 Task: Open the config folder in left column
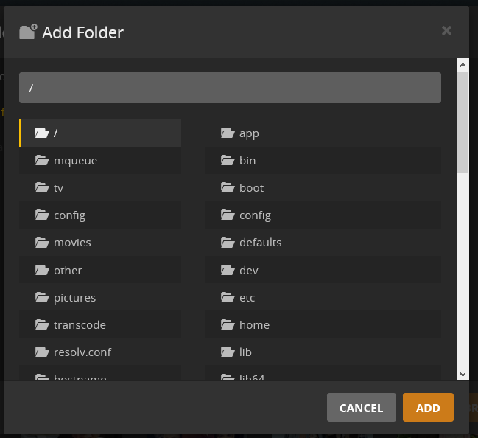point(100,215)
